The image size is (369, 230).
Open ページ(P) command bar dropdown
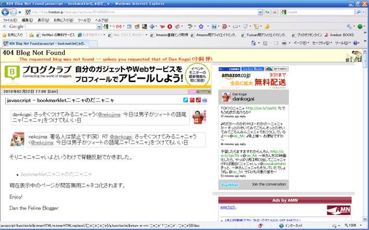tap(301, 43)
